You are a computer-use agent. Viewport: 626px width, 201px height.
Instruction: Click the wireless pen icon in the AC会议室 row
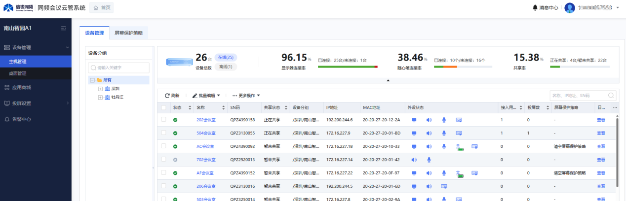pos(459,146)
